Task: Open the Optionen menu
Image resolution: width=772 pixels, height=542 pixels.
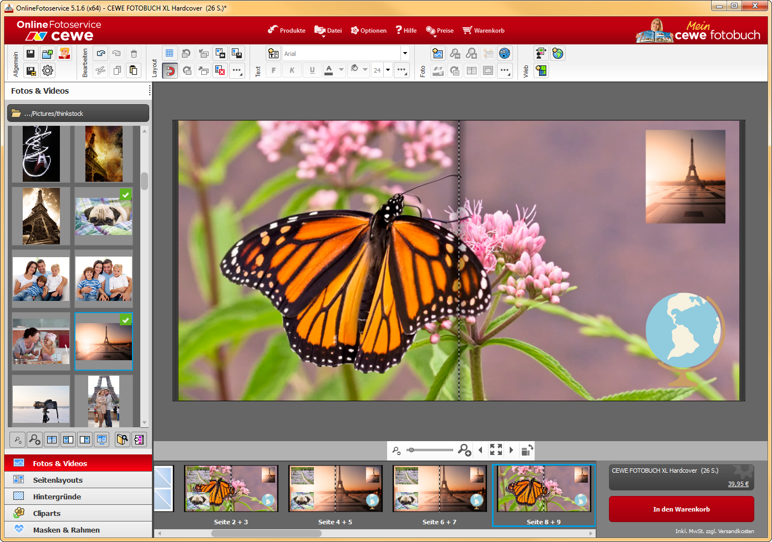Action: (369, 30)
